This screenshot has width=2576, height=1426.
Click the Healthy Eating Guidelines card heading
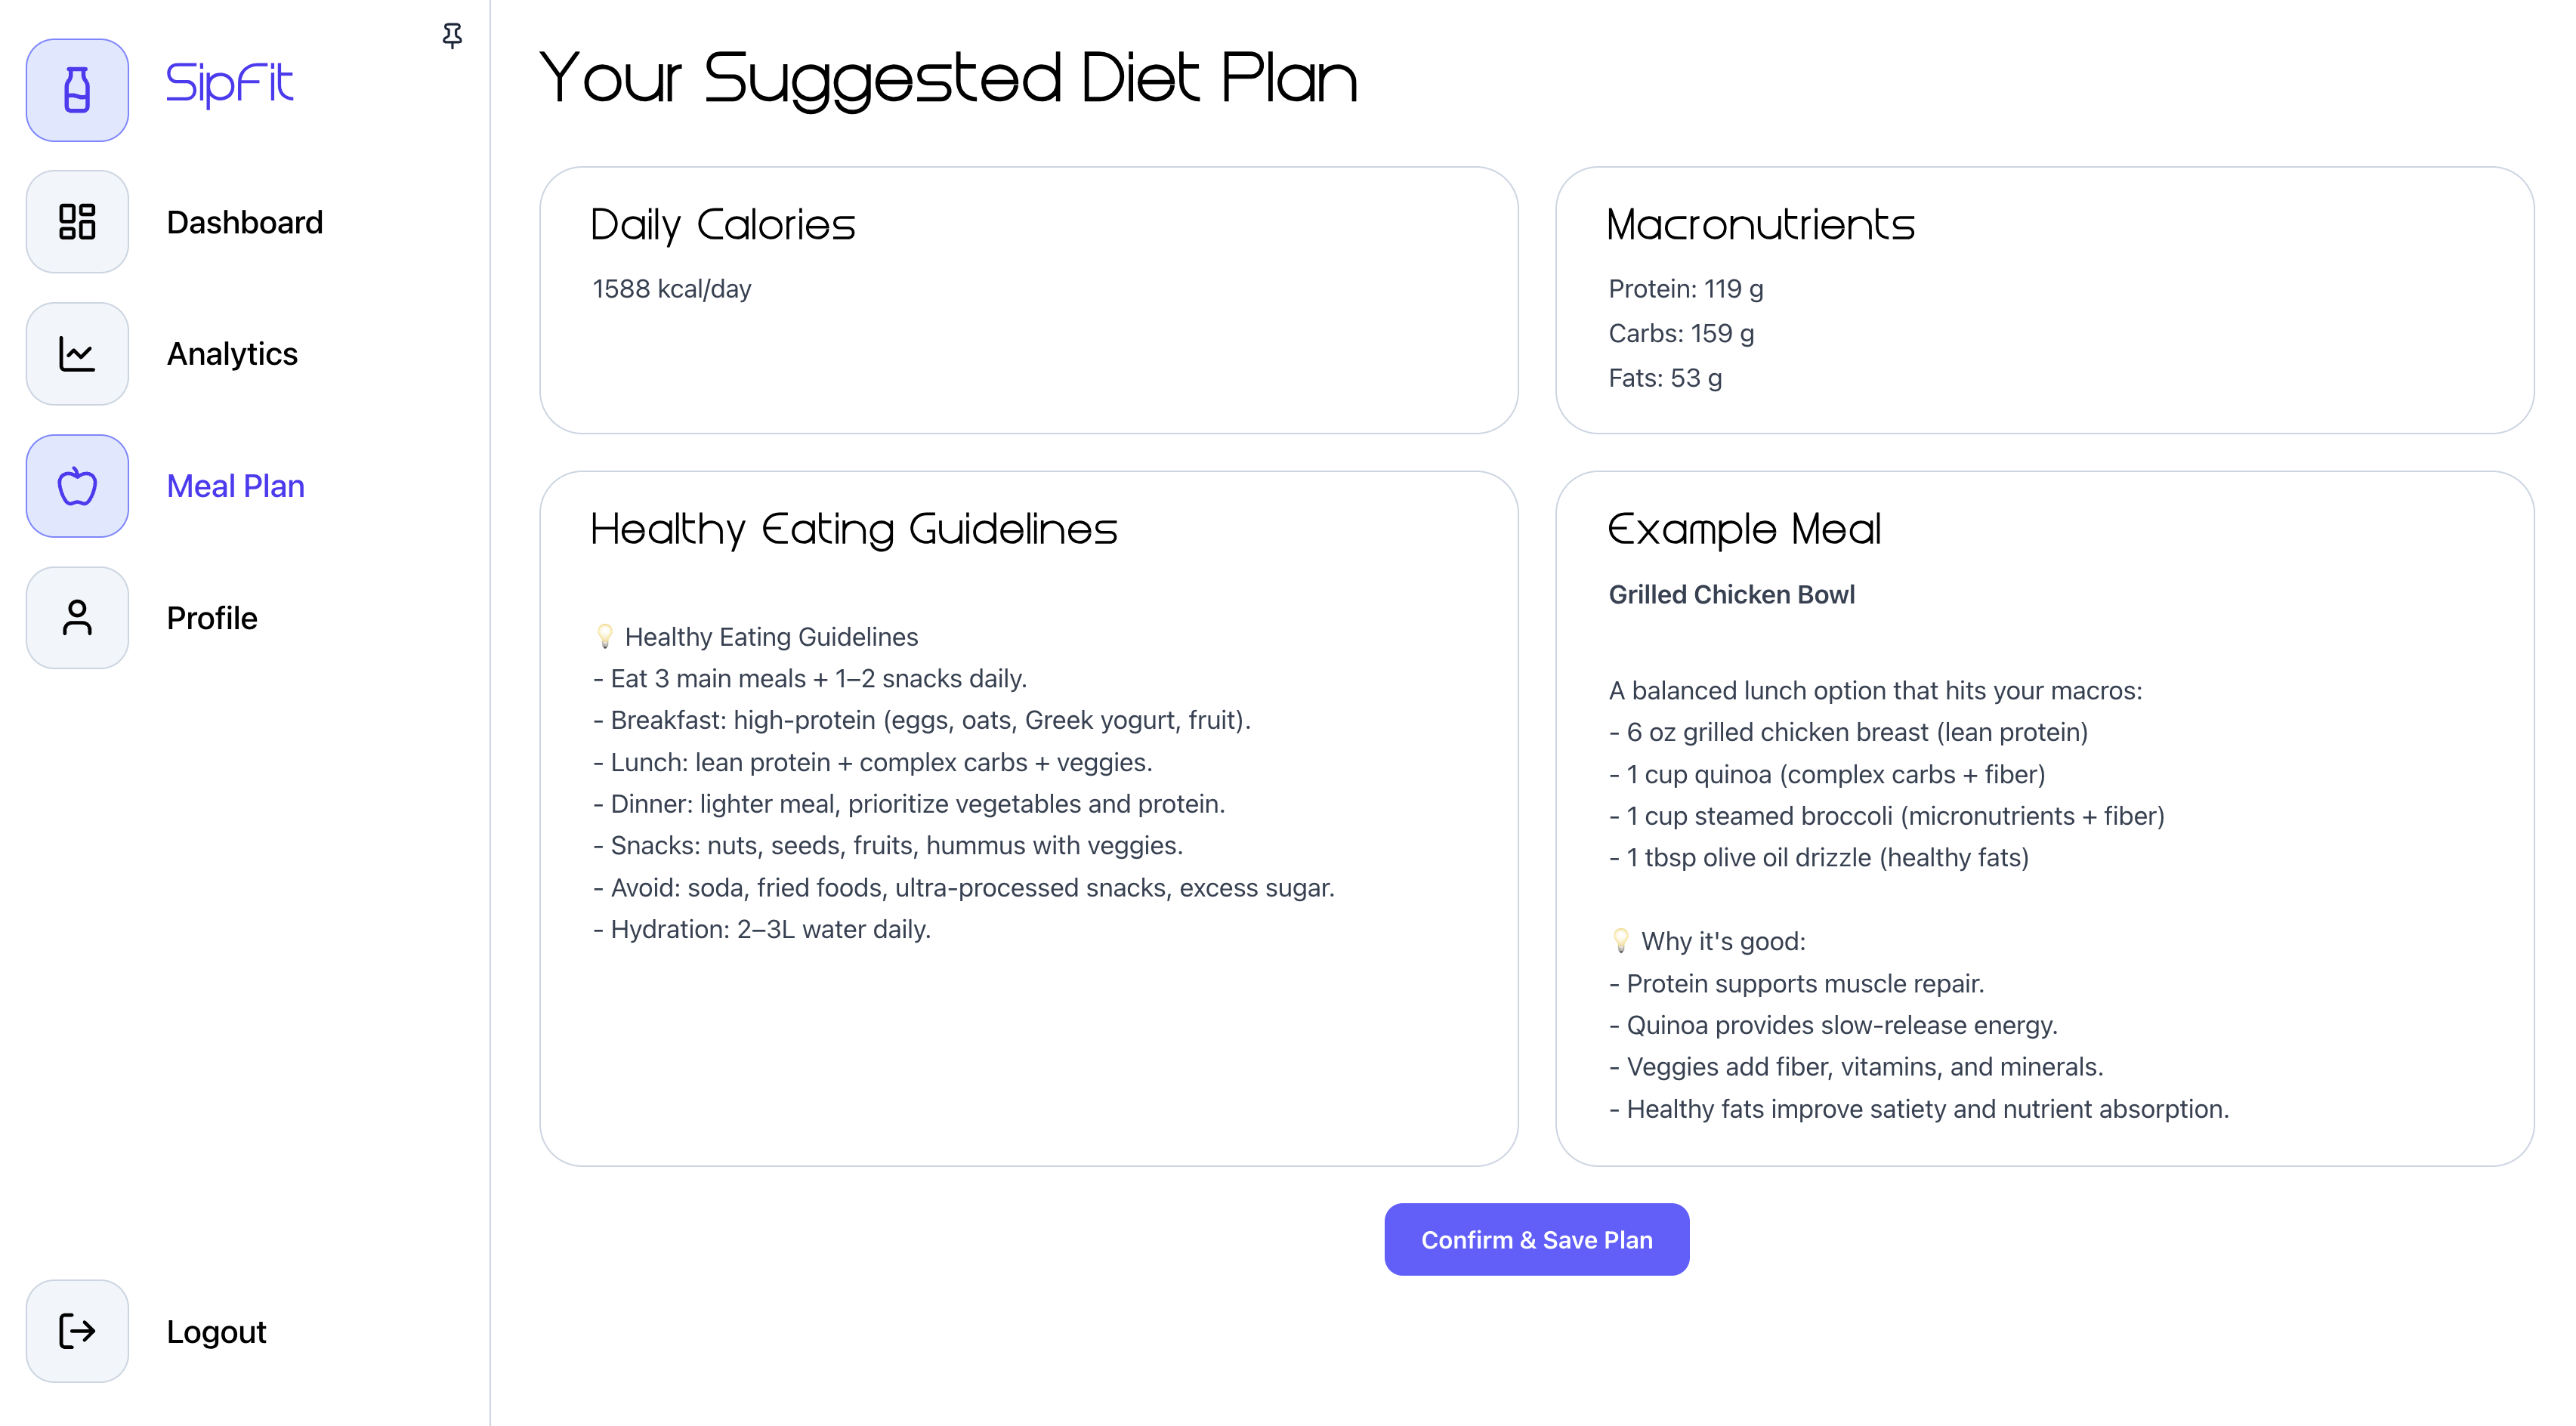coord(853,530)
